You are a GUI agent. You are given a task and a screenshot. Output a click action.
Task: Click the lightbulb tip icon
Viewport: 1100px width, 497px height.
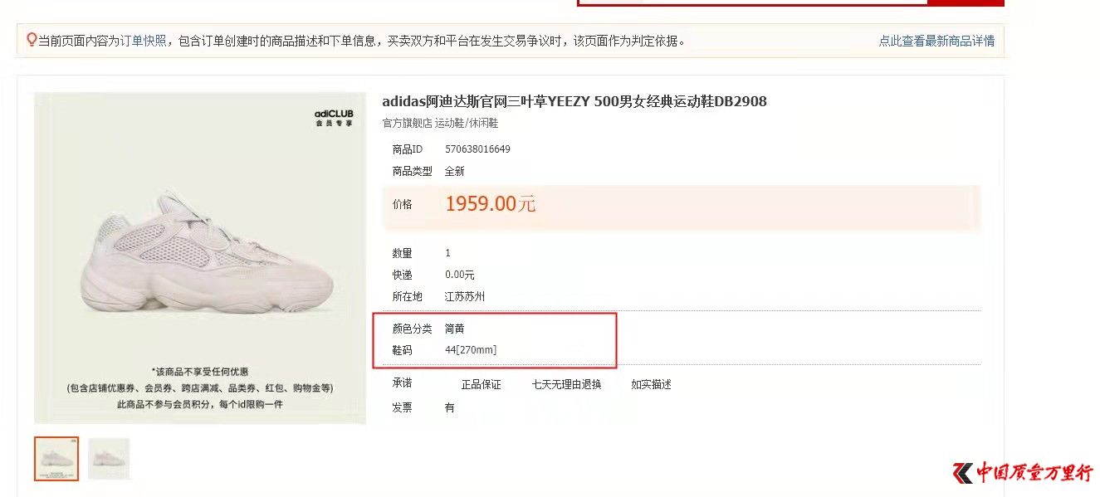coord(32,40)
